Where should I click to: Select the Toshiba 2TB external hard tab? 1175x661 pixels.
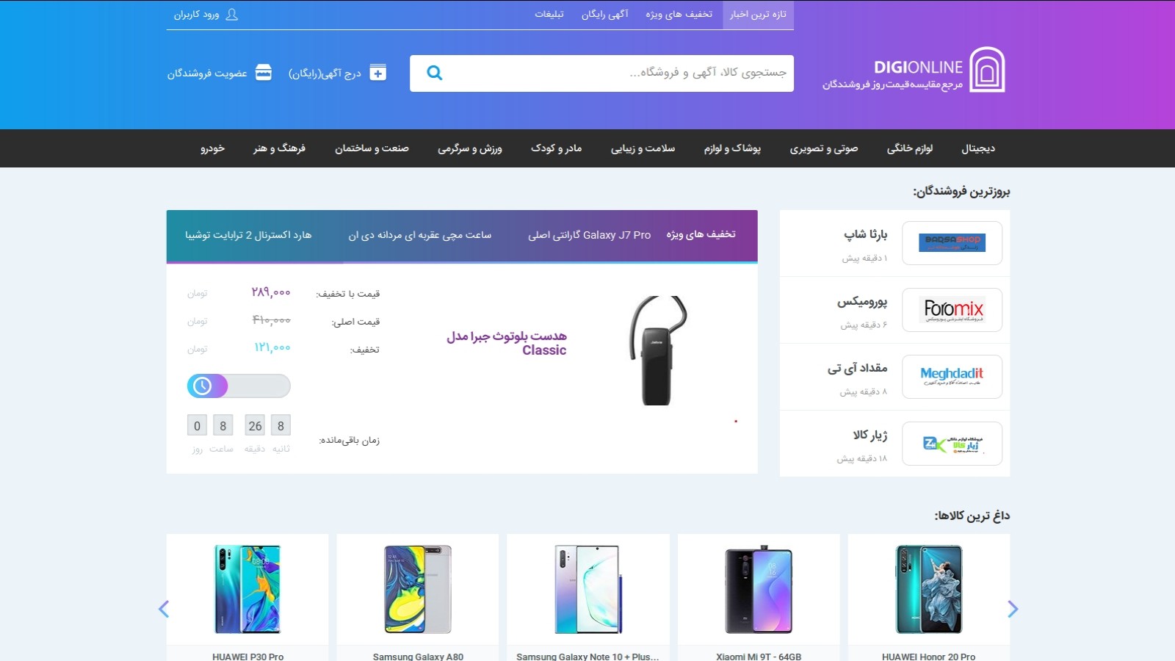click(248, 235)
